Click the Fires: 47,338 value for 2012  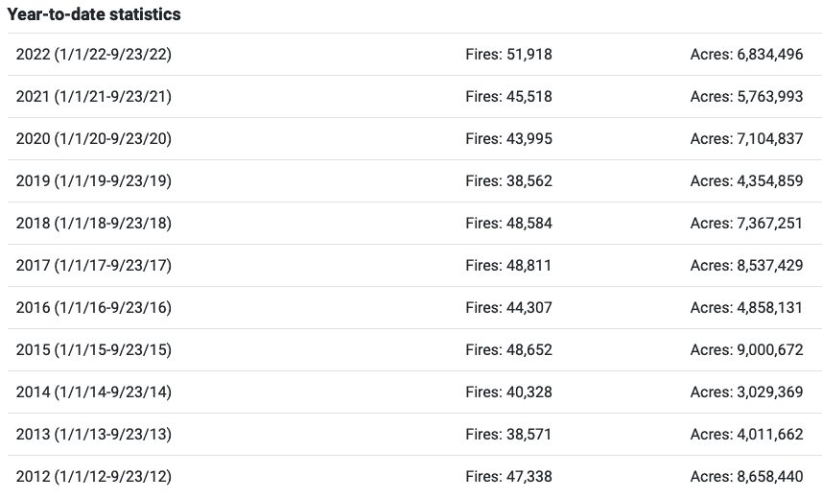coord(508,477)
